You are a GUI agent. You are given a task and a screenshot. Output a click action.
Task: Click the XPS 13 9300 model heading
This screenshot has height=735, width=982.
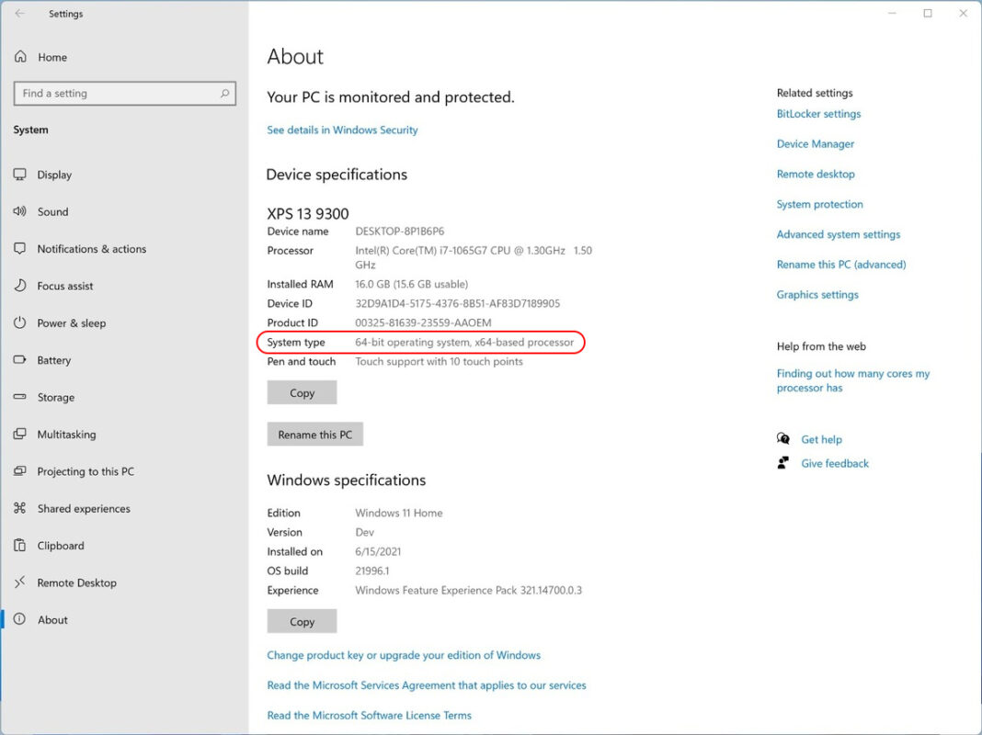[307, 213]
